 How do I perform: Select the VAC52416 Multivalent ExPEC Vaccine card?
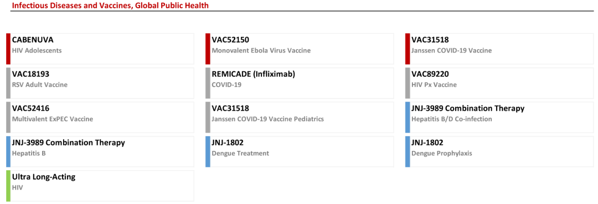pos(100,117)
